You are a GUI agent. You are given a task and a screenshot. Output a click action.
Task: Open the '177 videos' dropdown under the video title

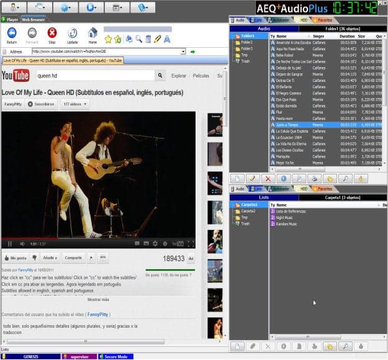74,104
